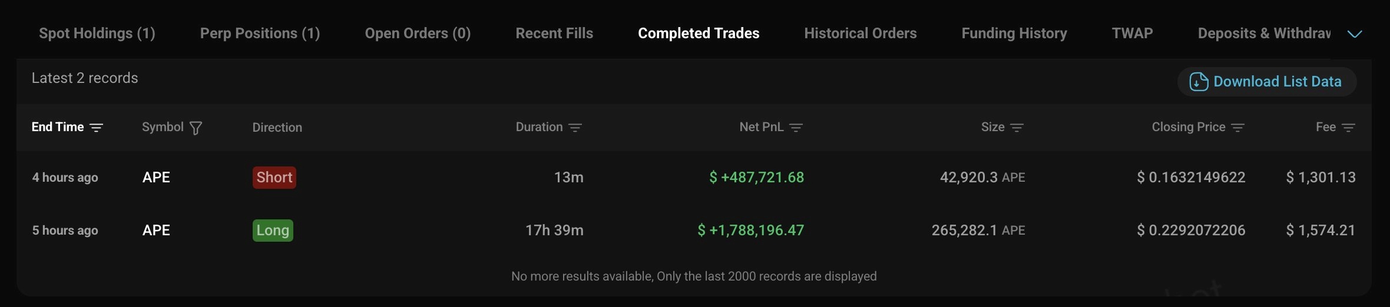Open the Perp Positions tab

point(260,34)
